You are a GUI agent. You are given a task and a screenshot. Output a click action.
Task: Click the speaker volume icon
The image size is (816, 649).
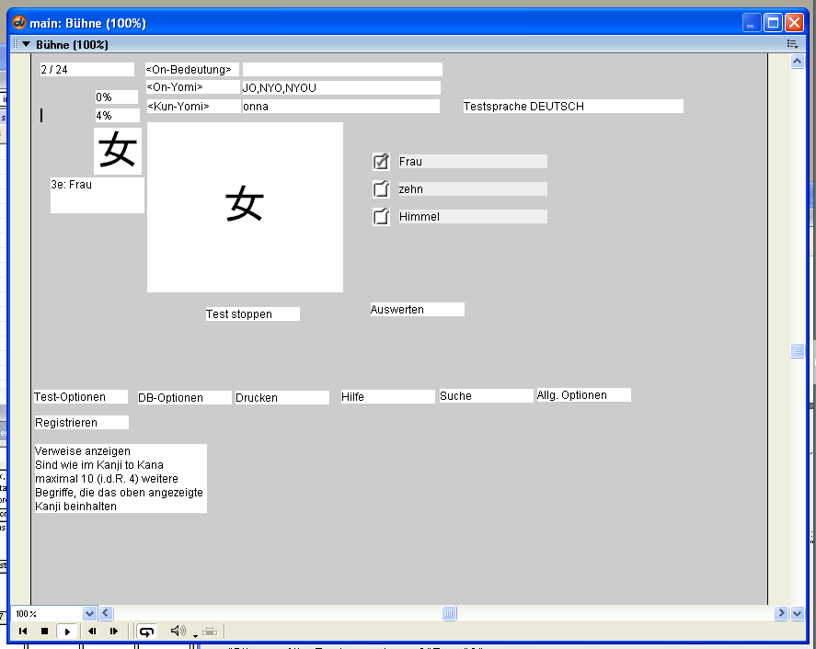point(178,632)
